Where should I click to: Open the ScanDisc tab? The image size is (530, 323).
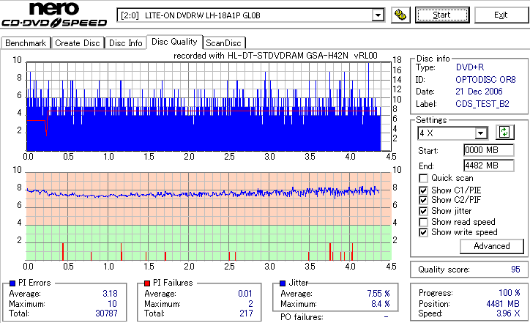point(223,43)
